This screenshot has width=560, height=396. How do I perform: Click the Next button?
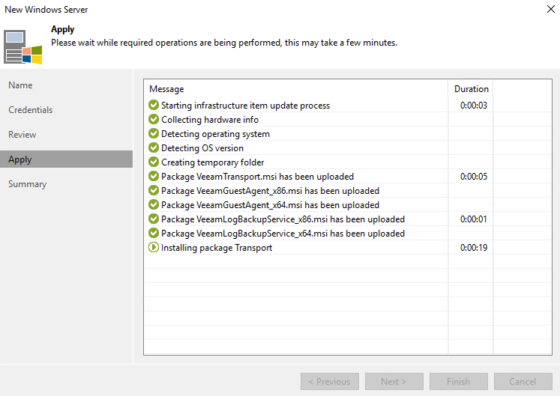[394, 382]
